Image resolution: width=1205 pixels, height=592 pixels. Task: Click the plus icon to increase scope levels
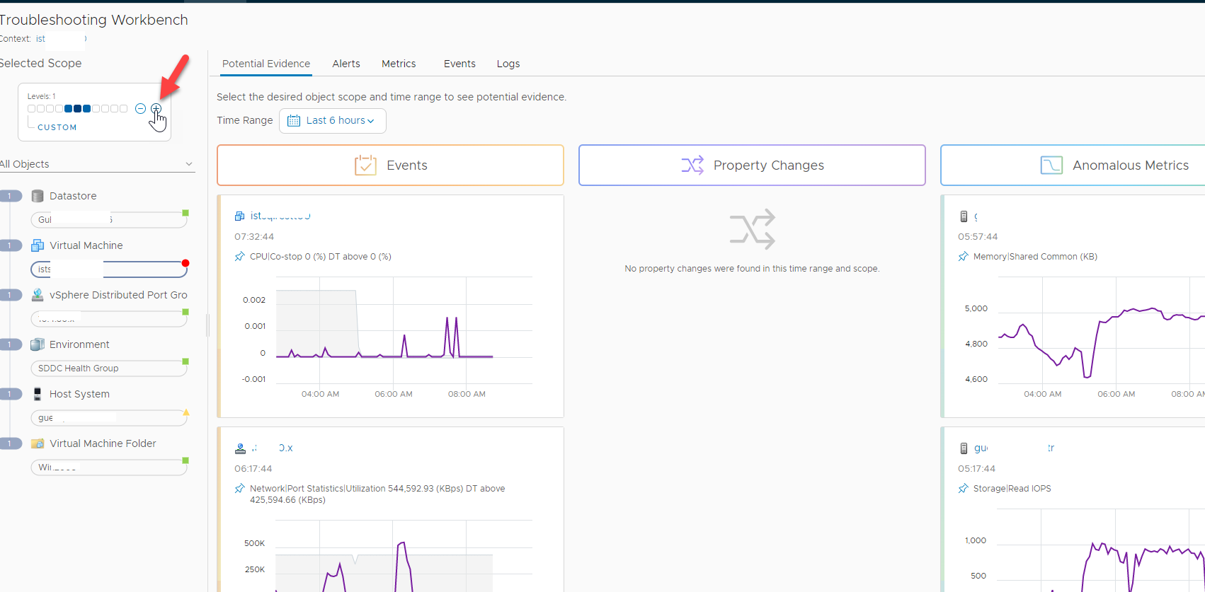(x=156, y=108)
